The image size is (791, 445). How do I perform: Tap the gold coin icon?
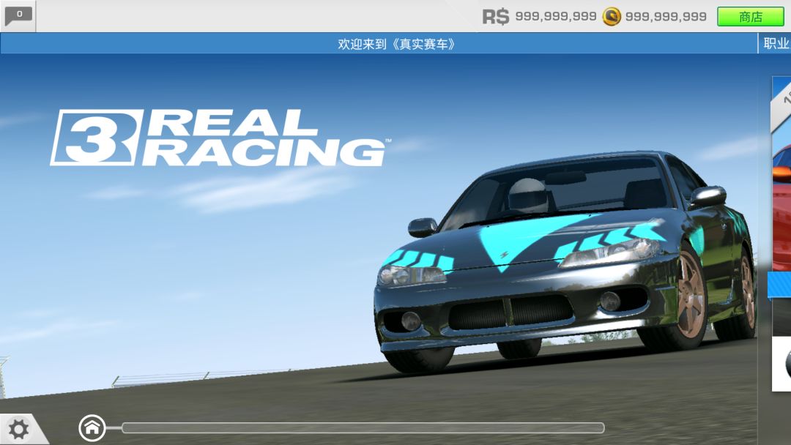coord(612,17)
